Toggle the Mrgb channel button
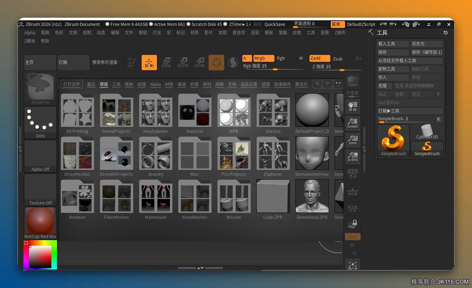Viewport: 472px width, 288px height. (x=264, y=58)
